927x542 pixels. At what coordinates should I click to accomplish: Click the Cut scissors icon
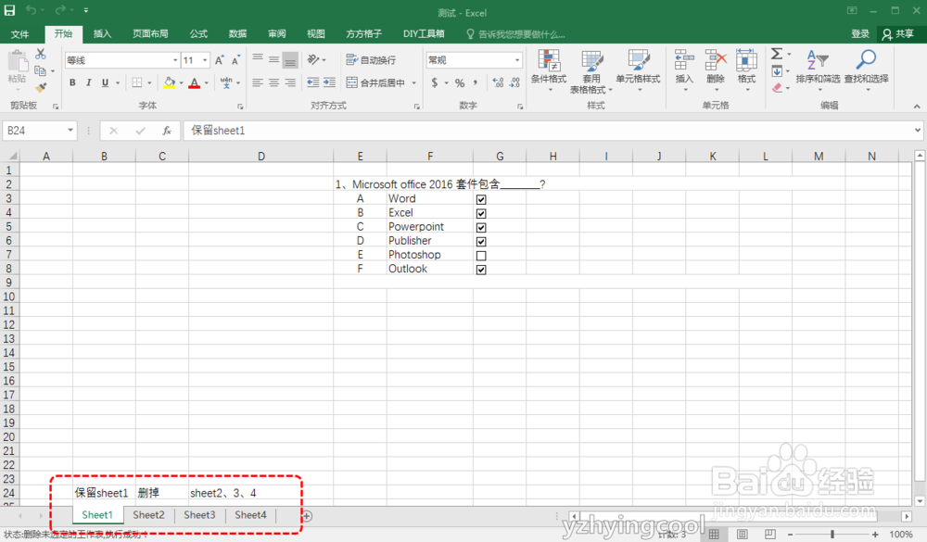point(40,55)
